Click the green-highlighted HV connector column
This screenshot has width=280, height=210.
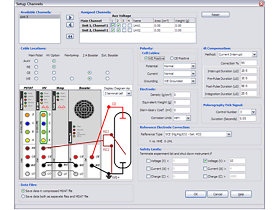click(x=44, y=127)
